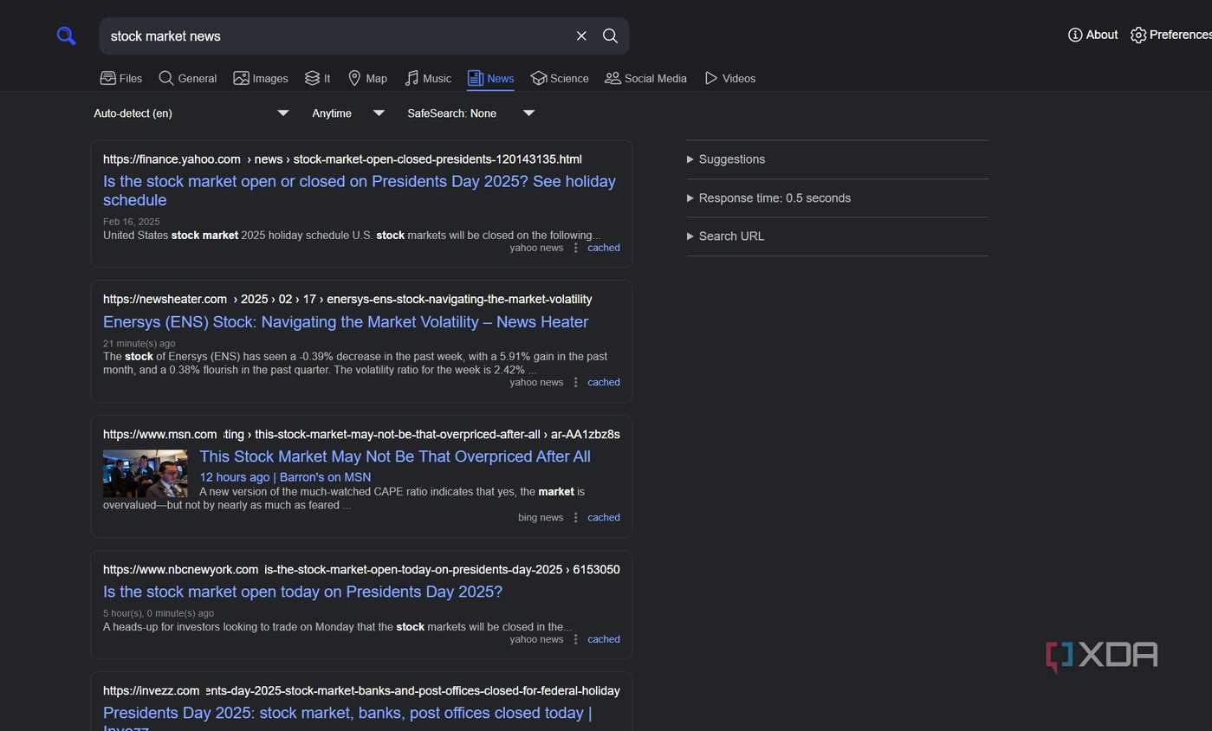This screenshot has height=731, width=1212.
Task: Select the Map pin category icon
Action: pos(354,78)
